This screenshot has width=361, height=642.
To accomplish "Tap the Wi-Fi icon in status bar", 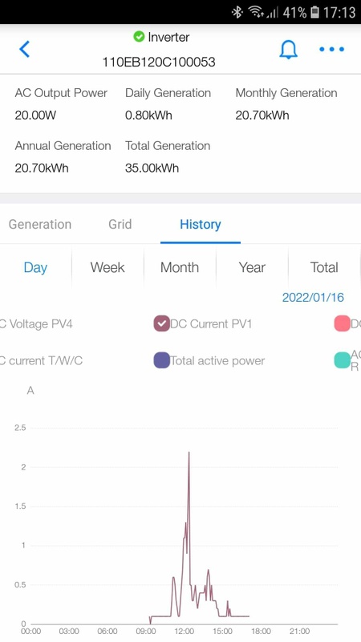I will click(x=256, y=12).
